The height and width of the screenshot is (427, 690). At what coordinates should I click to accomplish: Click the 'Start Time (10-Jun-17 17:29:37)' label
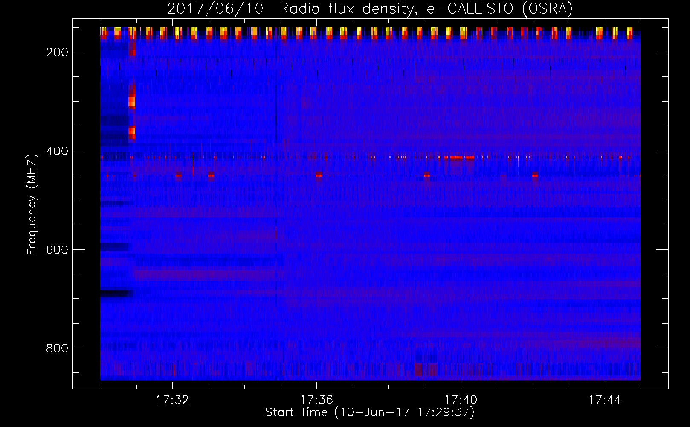[x=370, y=412]
